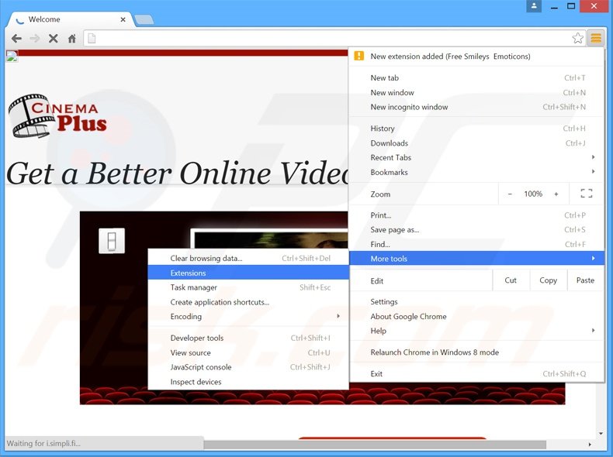Open Developer tools
Image resolution: width=613 pixels, height=457 pixels.
click(248, 338)
